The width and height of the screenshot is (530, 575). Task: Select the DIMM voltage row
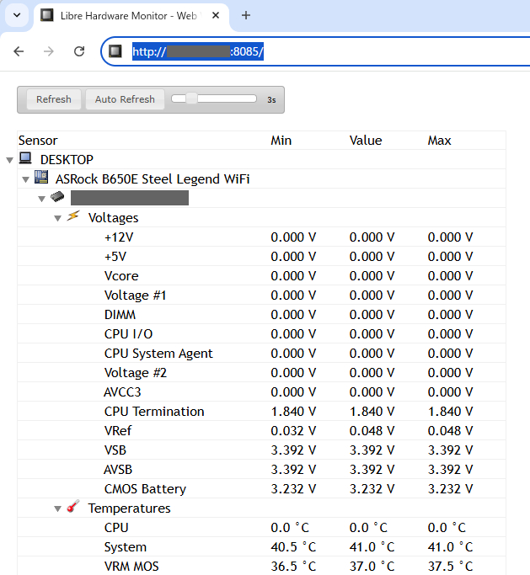261,315
